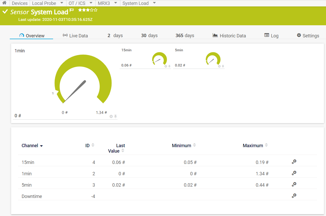The image size is (326, 216).
Task: Open channel settings for Downtime row
Action: (x=294, y=196)
